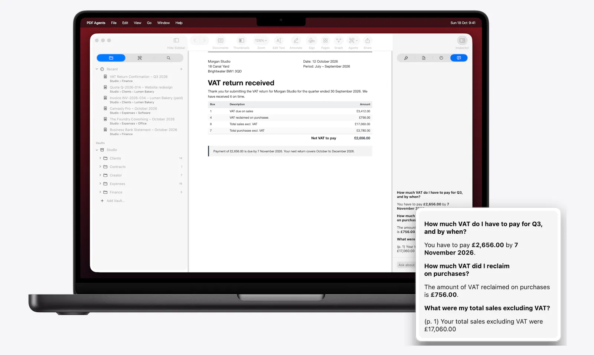Image resolution: width=594 pixels, height=355 pixels.
Task: Click chat question about Q3 VAT in inspector
Action: [430, 195]
